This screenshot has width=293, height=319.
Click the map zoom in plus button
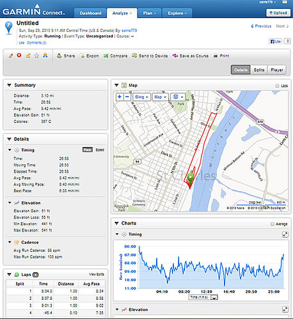tap(120, 97)
